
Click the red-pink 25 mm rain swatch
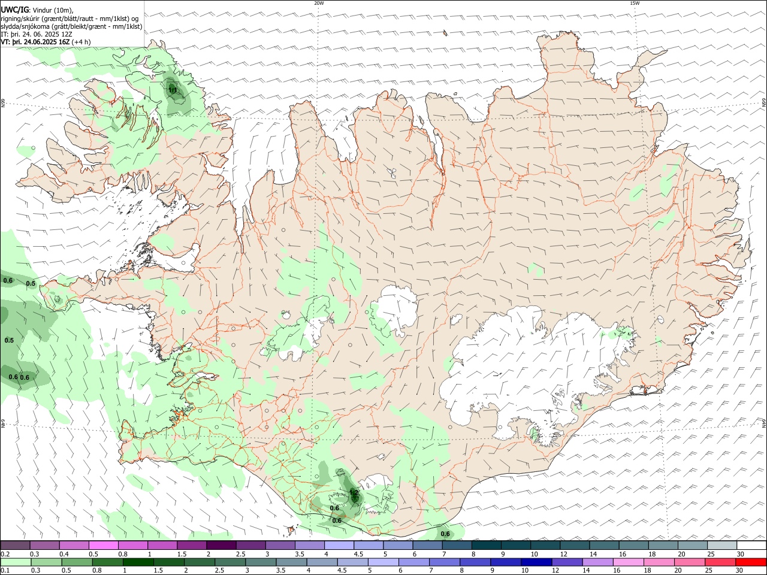721,562
